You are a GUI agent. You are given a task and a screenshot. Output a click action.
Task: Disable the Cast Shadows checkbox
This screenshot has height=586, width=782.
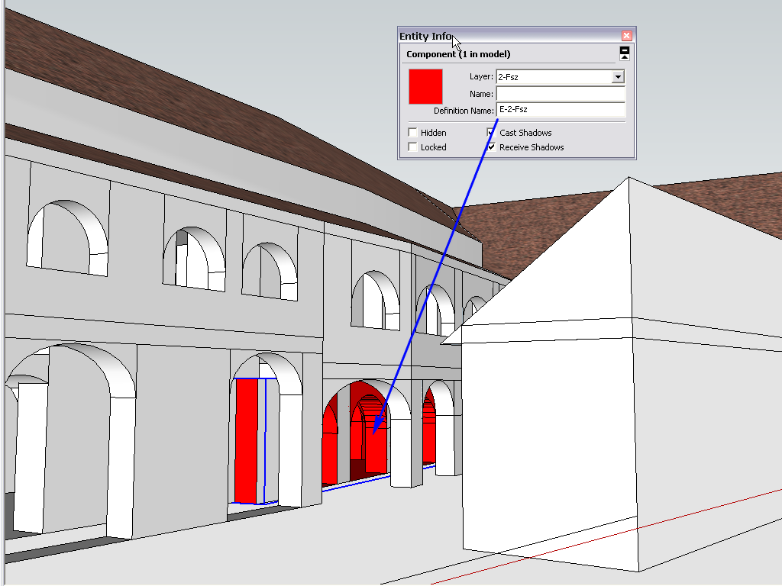492,133
